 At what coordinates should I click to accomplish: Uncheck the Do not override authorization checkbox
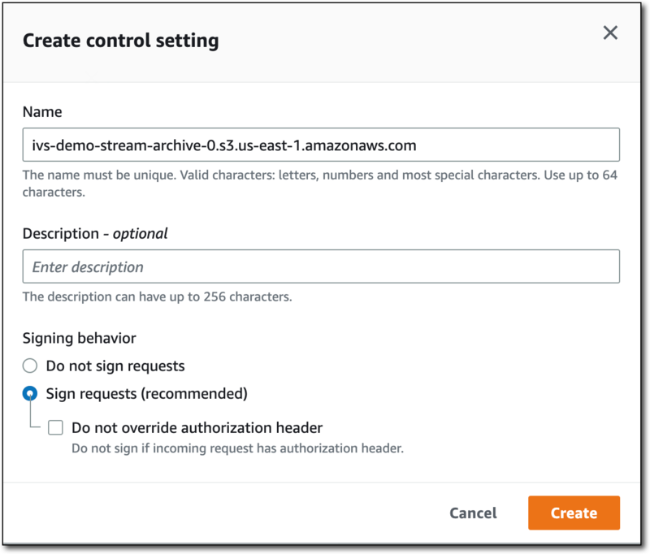[54, 426]
